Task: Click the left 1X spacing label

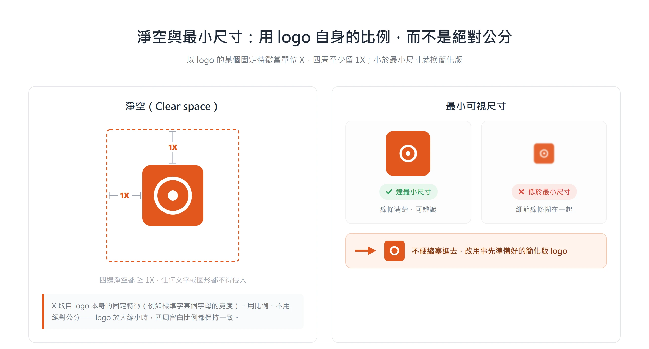Action: [x=125, y=195]
